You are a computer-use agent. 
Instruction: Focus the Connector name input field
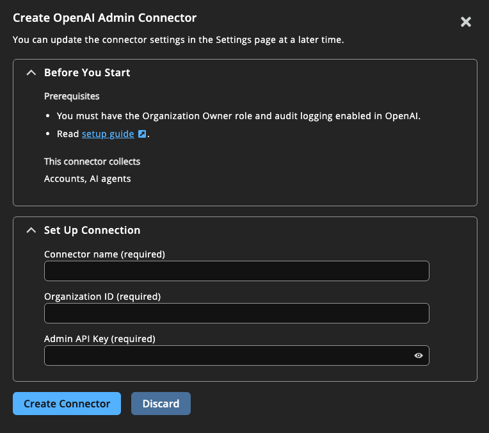[x=237, y=271]
